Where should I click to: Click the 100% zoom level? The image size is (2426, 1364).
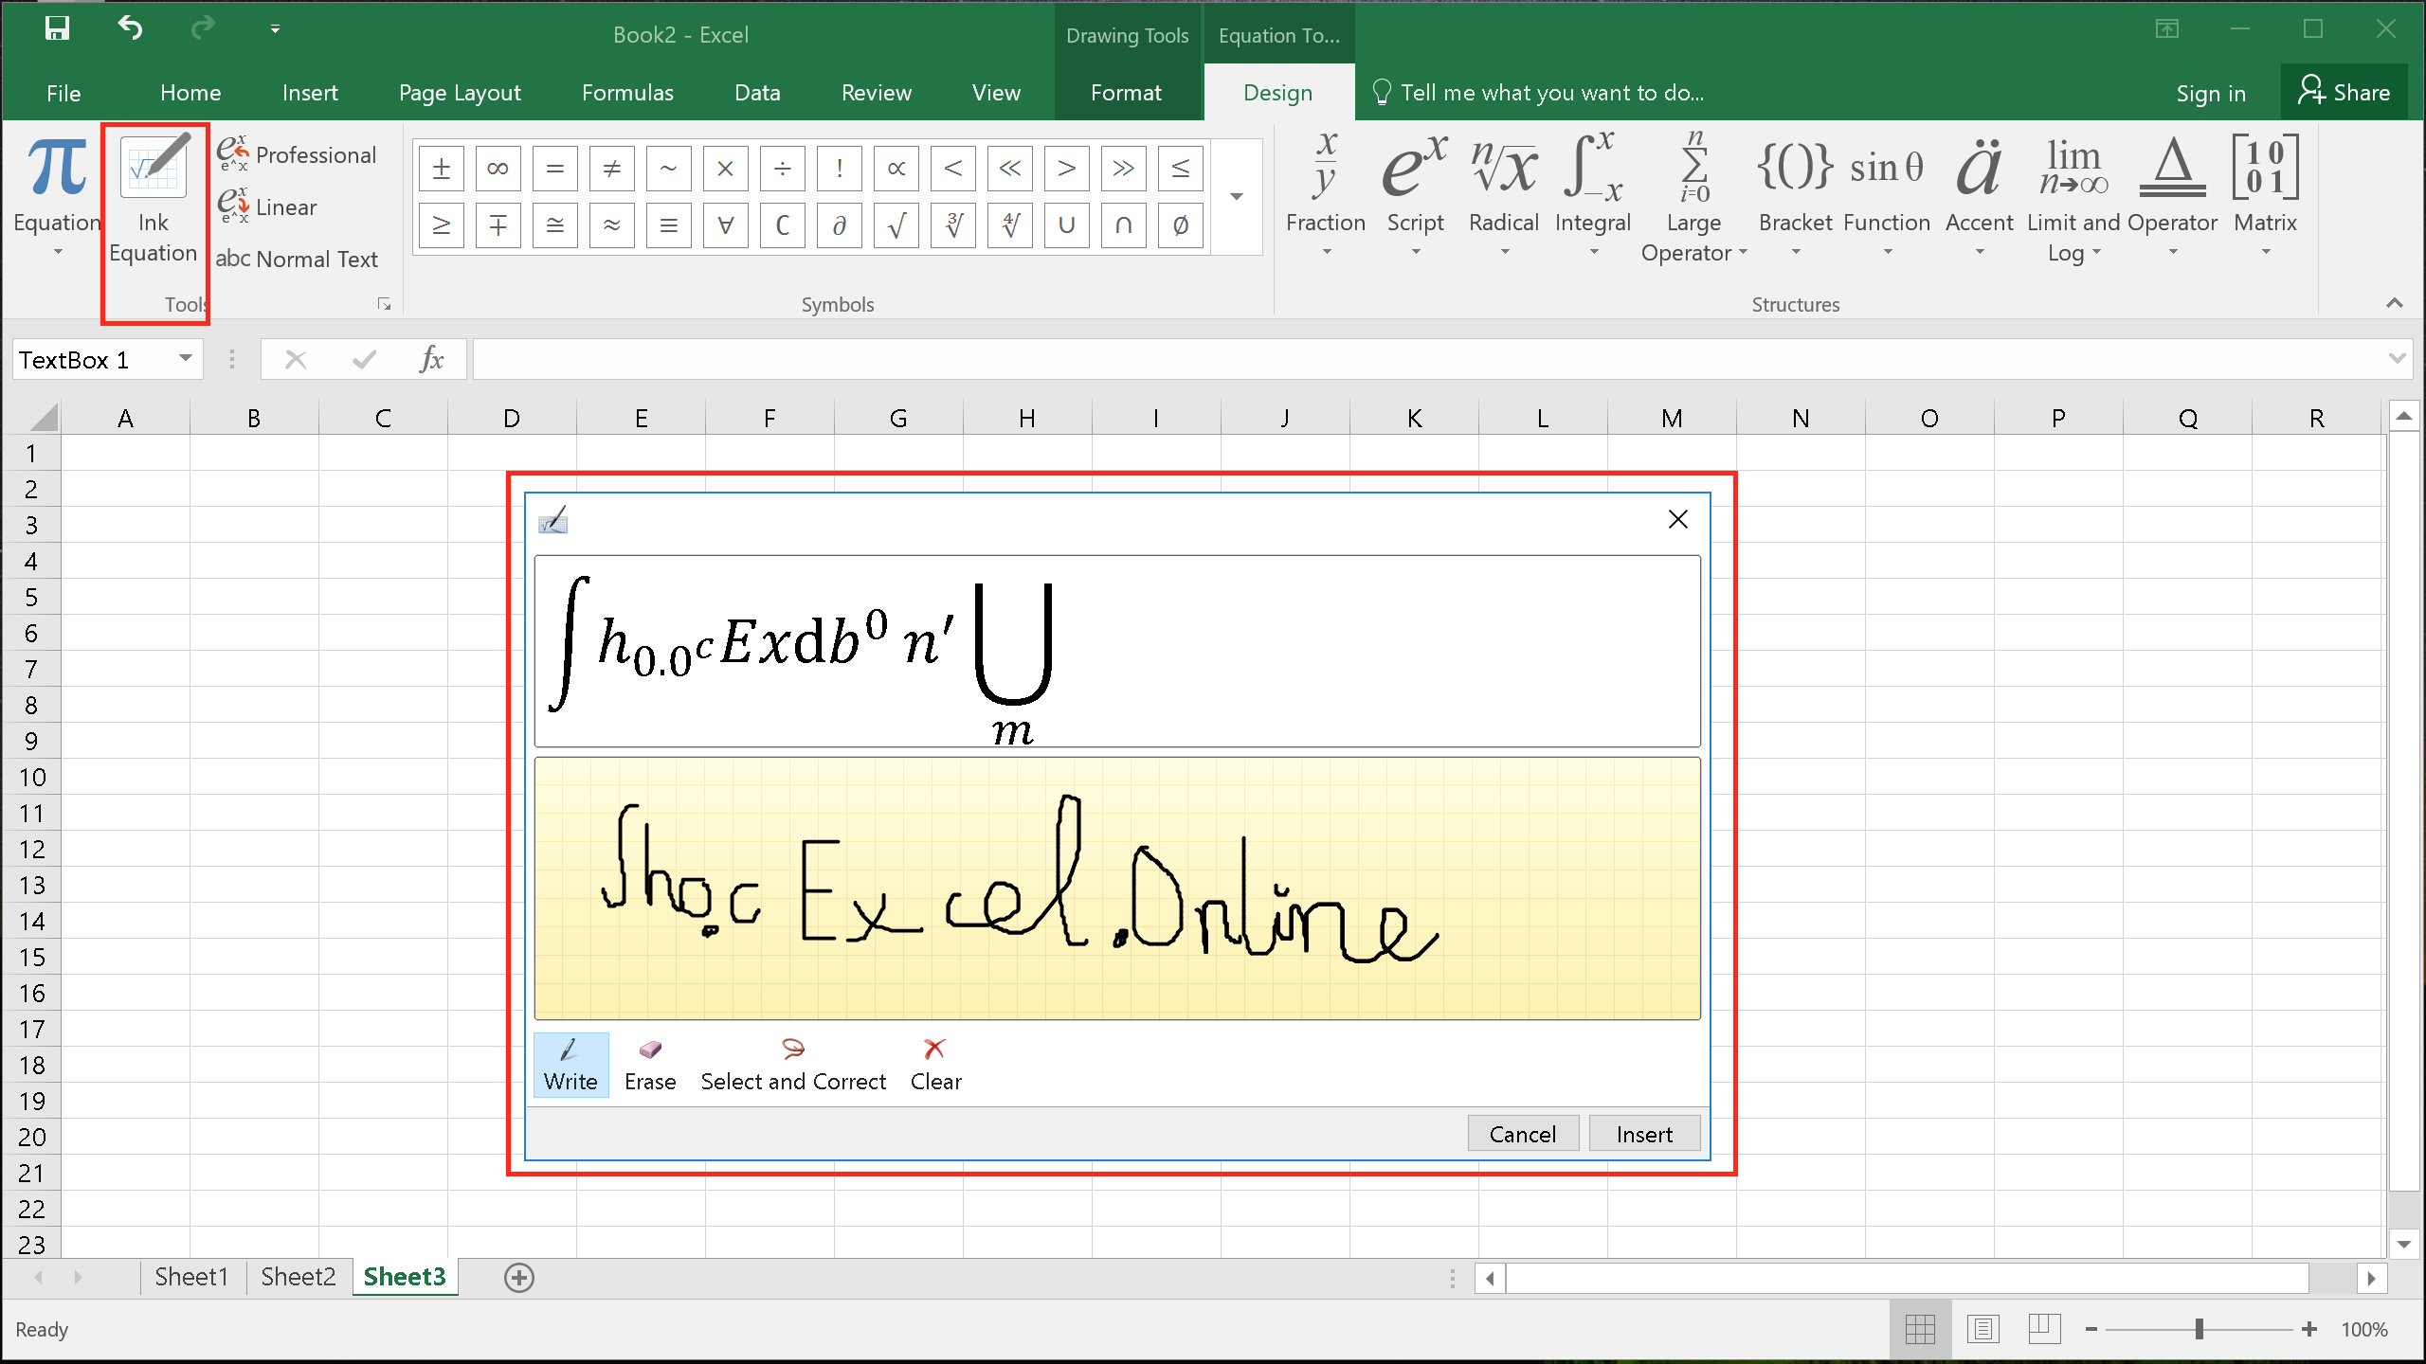point(2364,1329)
